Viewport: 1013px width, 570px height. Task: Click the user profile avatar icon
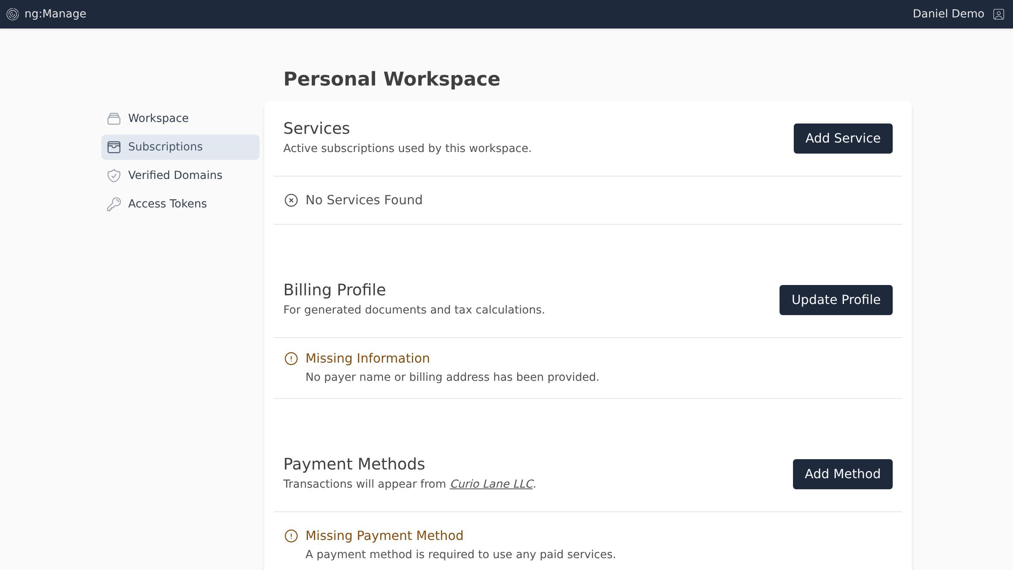coord(998,14)
